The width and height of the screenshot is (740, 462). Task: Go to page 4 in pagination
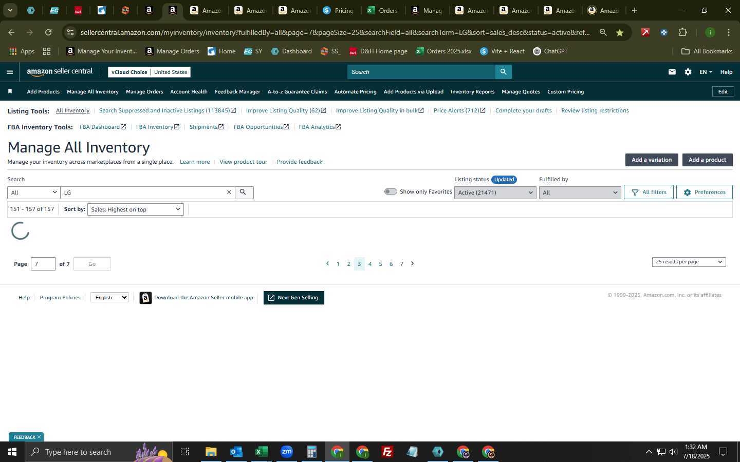370,264
